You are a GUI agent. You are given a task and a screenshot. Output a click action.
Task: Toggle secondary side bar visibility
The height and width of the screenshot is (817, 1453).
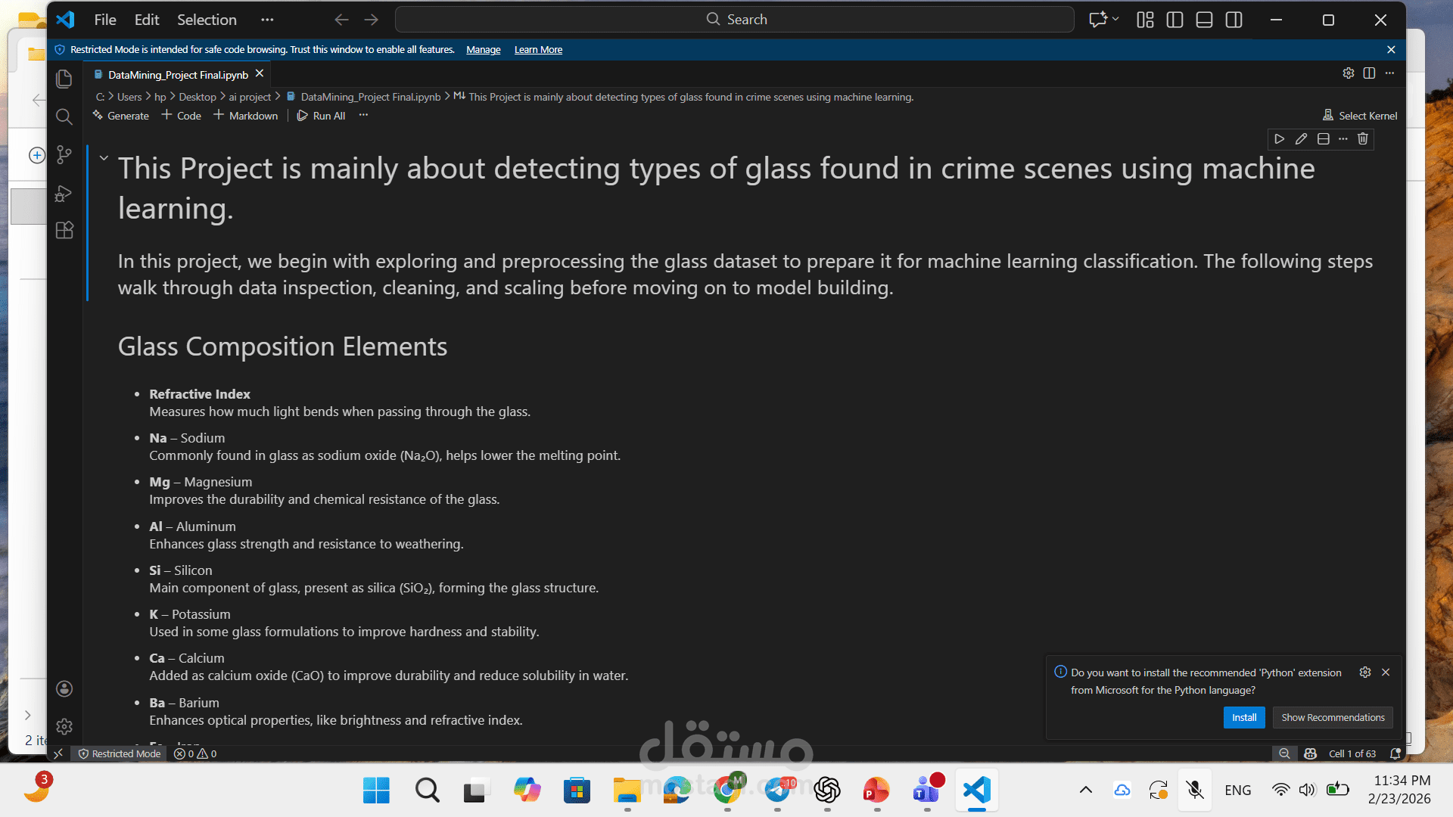(x=1234, y=20)
